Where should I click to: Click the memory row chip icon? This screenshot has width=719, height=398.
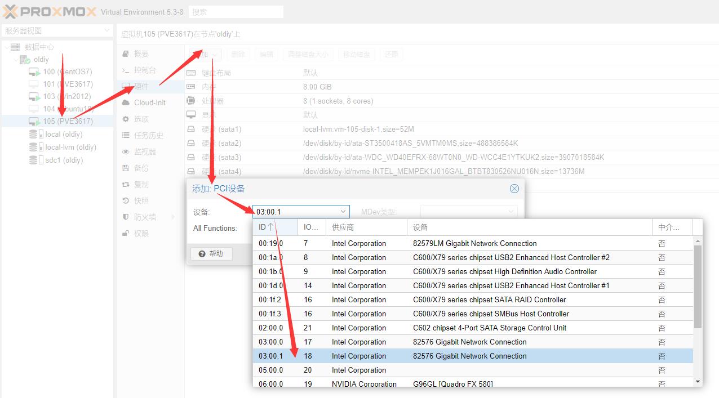pos(191,87)
